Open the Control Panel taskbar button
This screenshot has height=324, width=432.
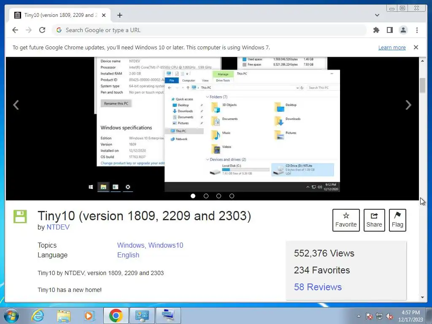[x=142, y=316]
